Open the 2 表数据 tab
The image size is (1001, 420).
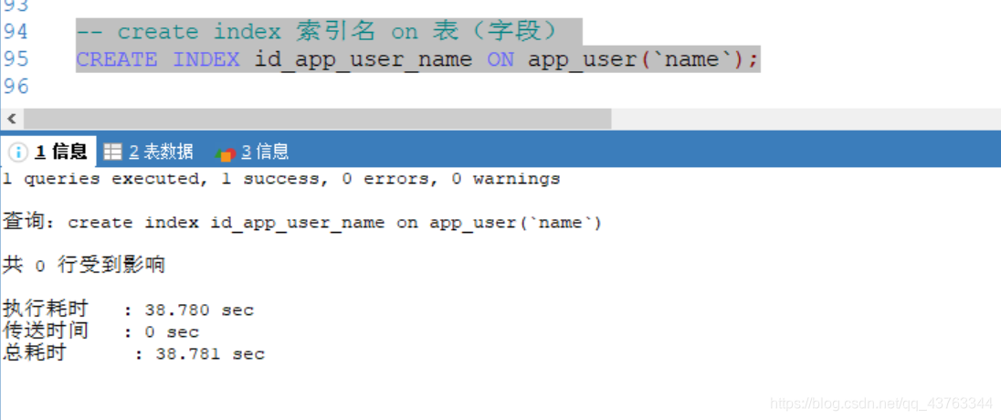[x=148, y=152]
